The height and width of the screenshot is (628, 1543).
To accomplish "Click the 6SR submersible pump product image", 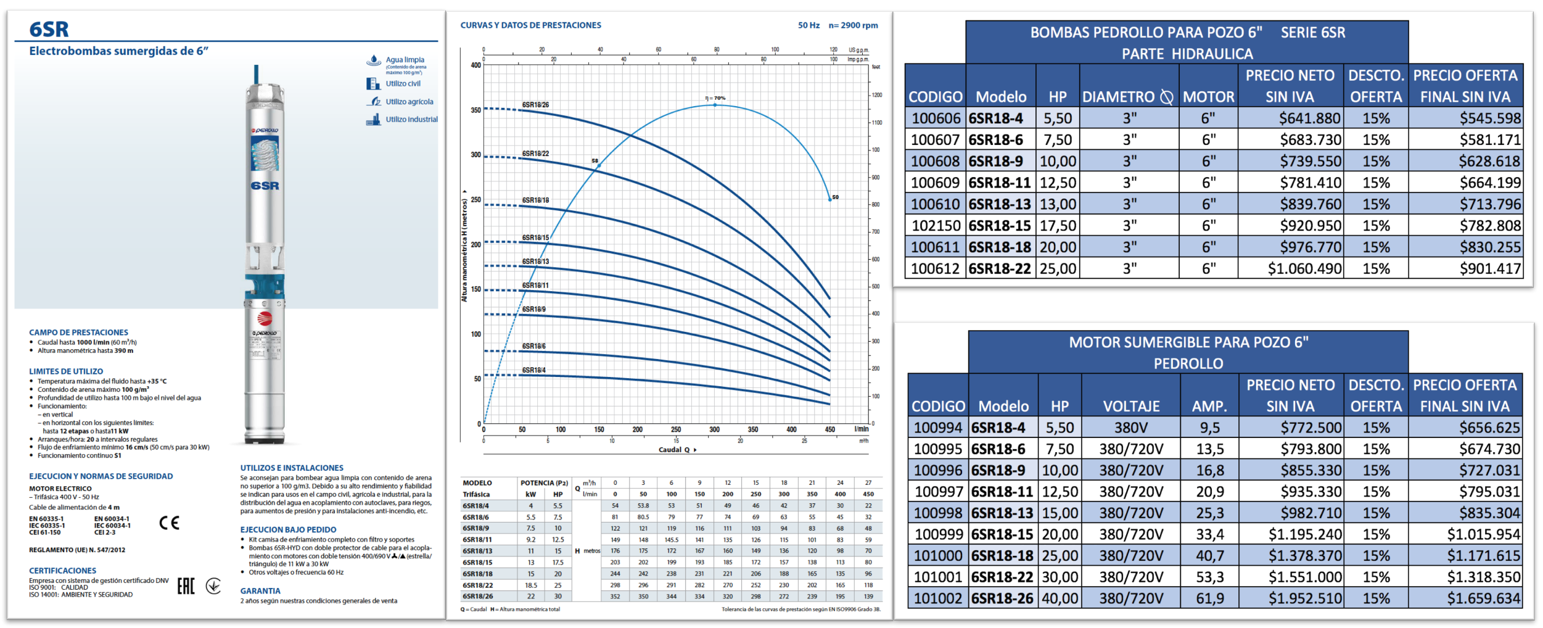I will [x=265, y=254].
